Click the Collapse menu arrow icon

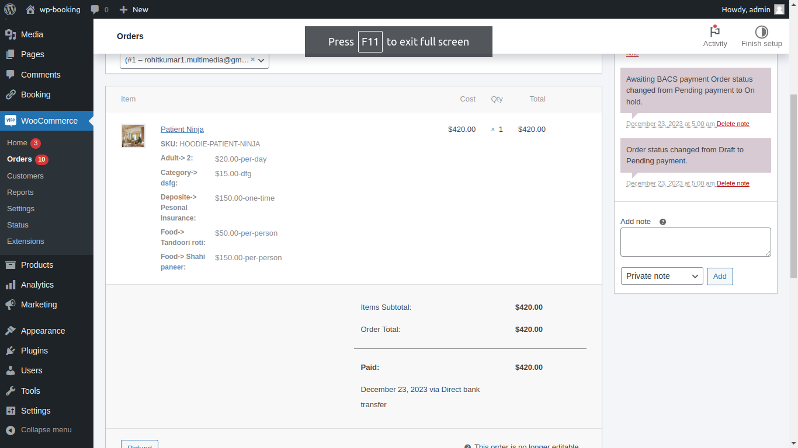10,430
